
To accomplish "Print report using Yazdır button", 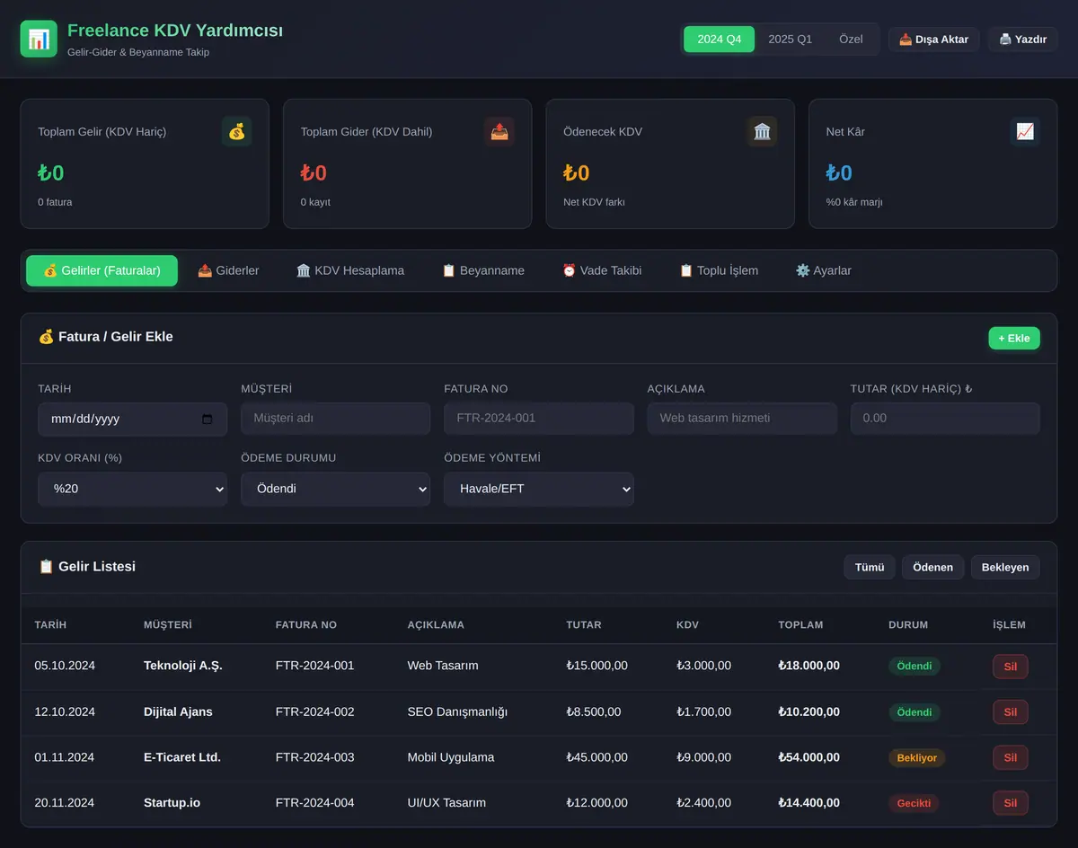I will coord(1022,40).
